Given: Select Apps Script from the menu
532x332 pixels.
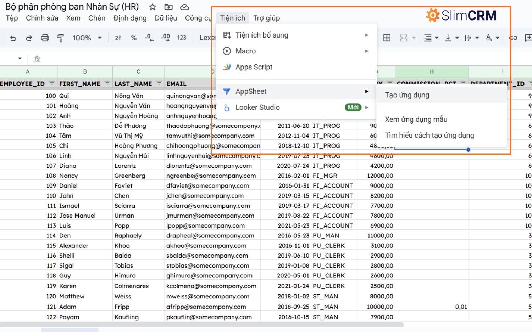Looking at the screenshot, I should point(254,67).
